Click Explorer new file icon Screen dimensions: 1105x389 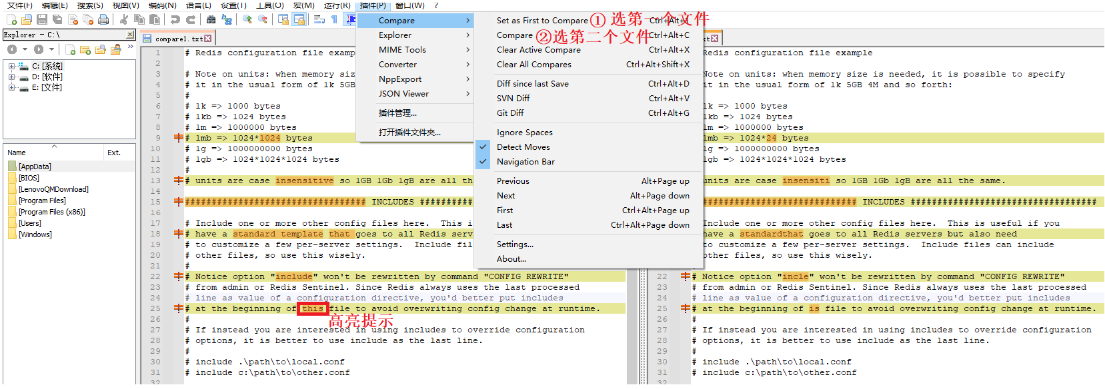click(70, 49)
